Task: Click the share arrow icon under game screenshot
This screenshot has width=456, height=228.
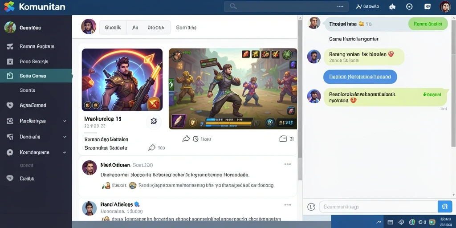Action: click(186, 139)
